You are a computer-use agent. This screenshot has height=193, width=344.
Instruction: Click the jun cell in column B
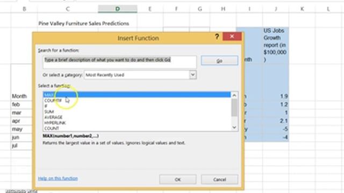click(21, 137)
